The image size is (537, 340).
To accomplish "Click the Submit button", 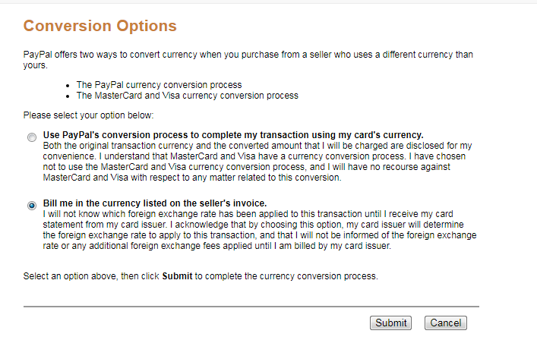I will pyautogui.click(x=391, y=323).
